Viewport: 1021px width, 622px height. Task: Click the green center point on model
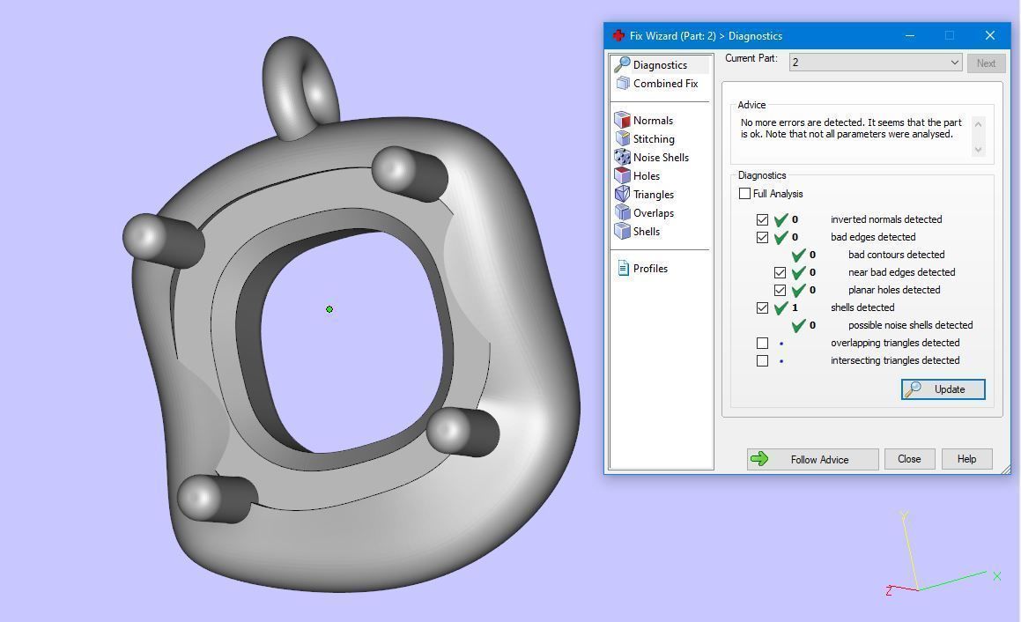(x=329, y=309)
